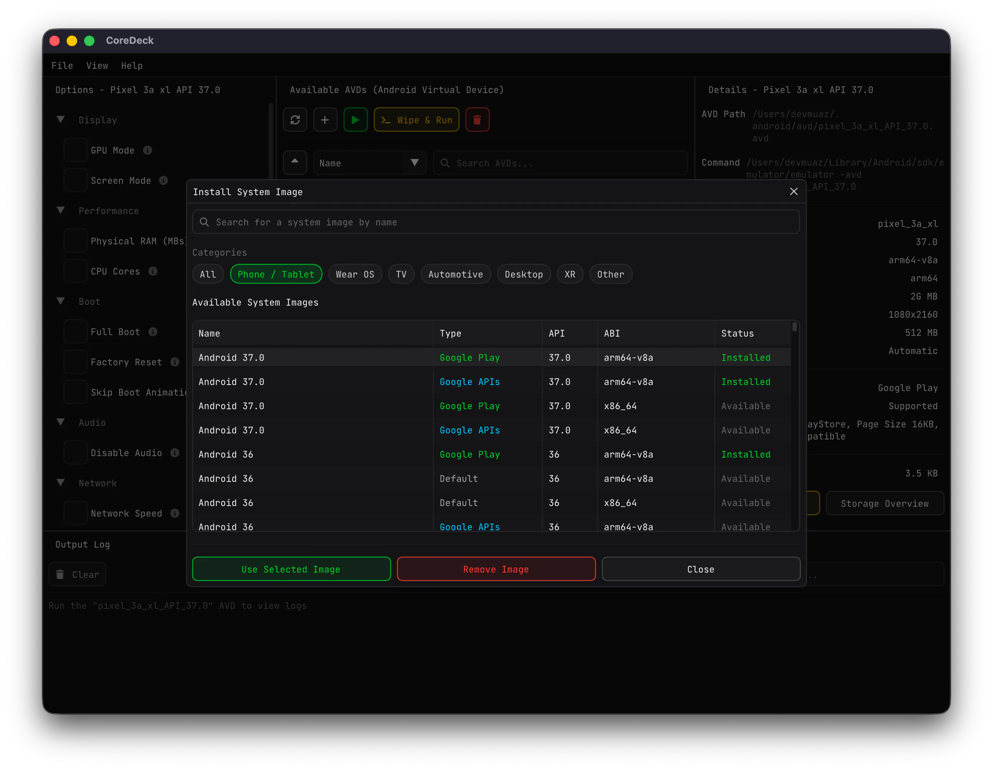Click the system image search field

tap(496, 222)
